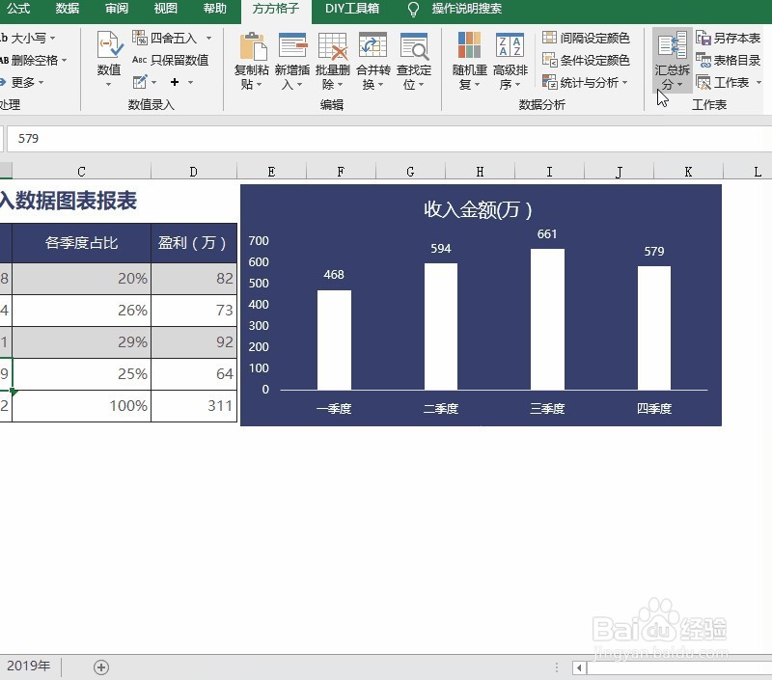This screenshot has width=772, height=680.
Task: Select column K header
Action: [x=688, y=172]
